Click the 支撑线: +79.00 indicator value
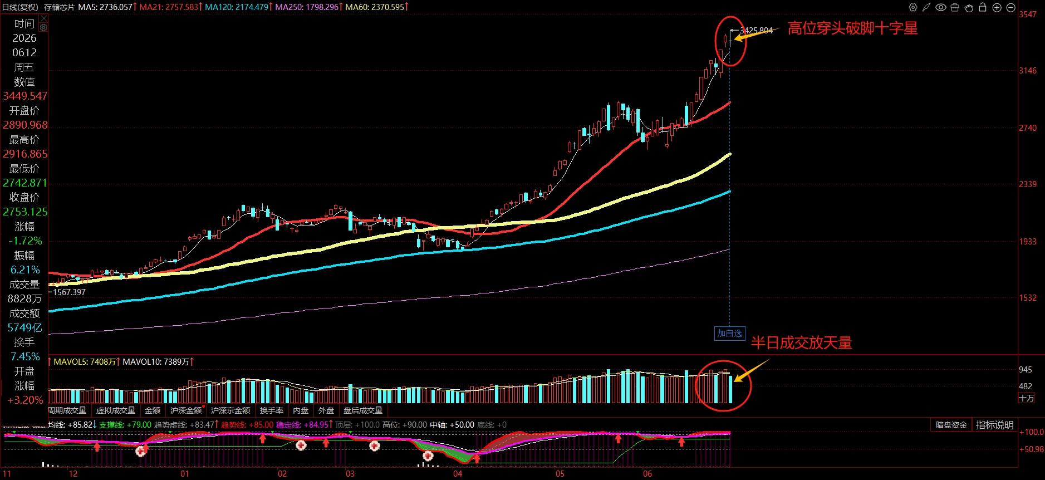This screenshot has height=480, width=1045. 125,425
